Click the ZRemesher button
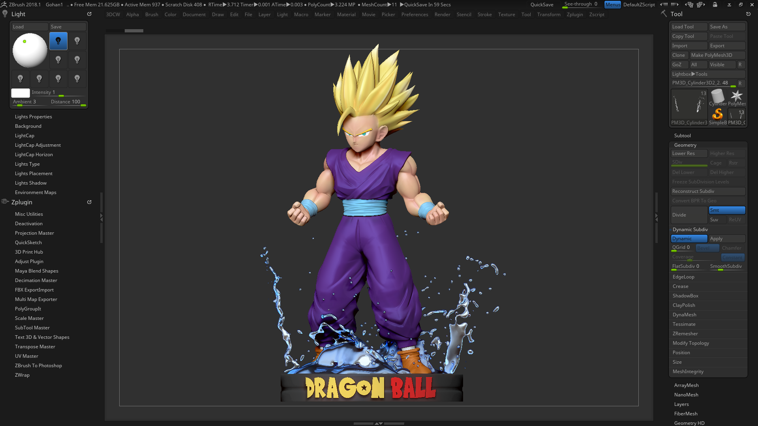This screenshot has height=426, width=758. tap(685, 333)
